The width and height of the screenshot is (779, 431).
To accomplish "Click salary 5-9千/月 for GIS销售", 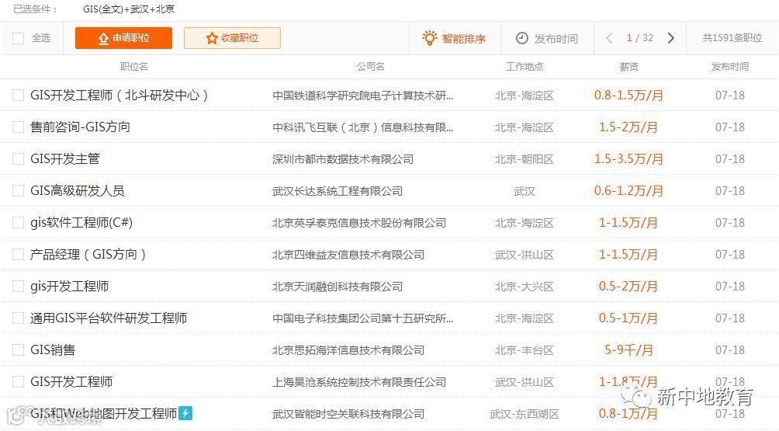I will coord(628,350).
